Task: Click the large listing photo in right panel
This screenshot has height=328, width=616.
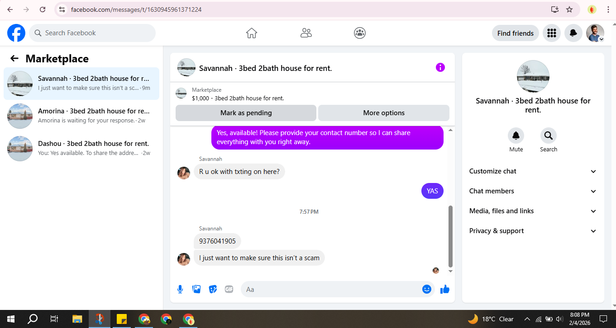Action: pos(533,76)
